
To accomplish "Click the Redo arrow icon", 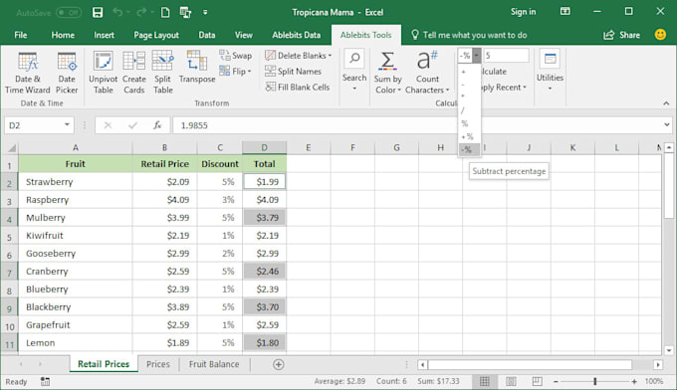I will tap(140, 12).
